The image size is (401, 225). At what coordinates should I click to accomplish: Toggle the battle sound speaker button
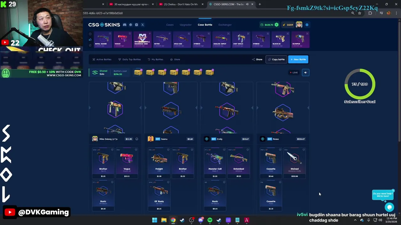[305, 72]
